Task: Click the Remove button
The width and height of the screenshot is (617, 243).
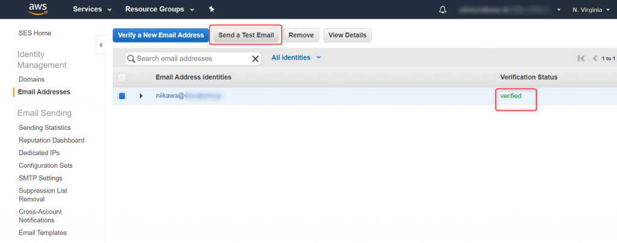Action: [x=301, y=35]
